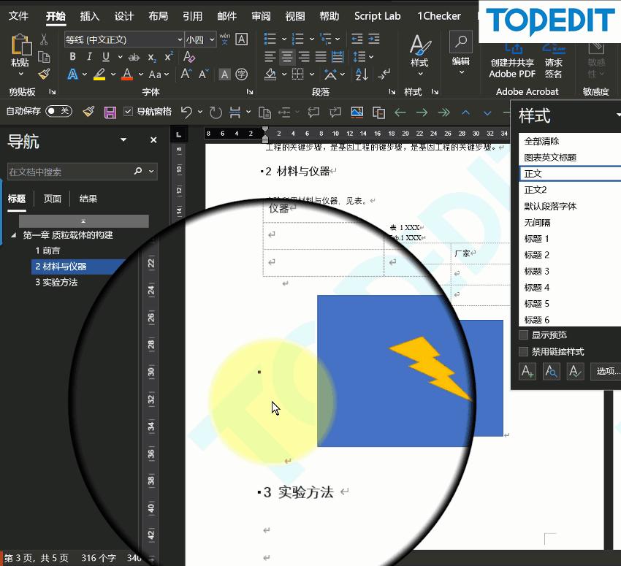Click the 选项... button in Styles pane

[x=607, y=371]
